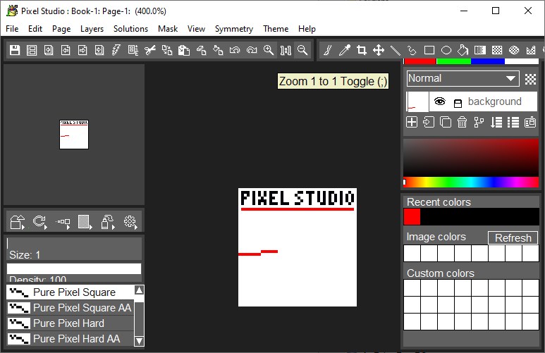This screenshot has height=353, width=545.
Task: Click the page preview thumbnail in navigator
Action: (74, 135)
